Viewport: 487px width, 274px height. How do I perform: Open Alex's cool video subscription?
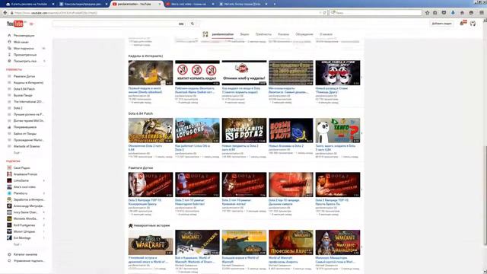click(25, 187)
